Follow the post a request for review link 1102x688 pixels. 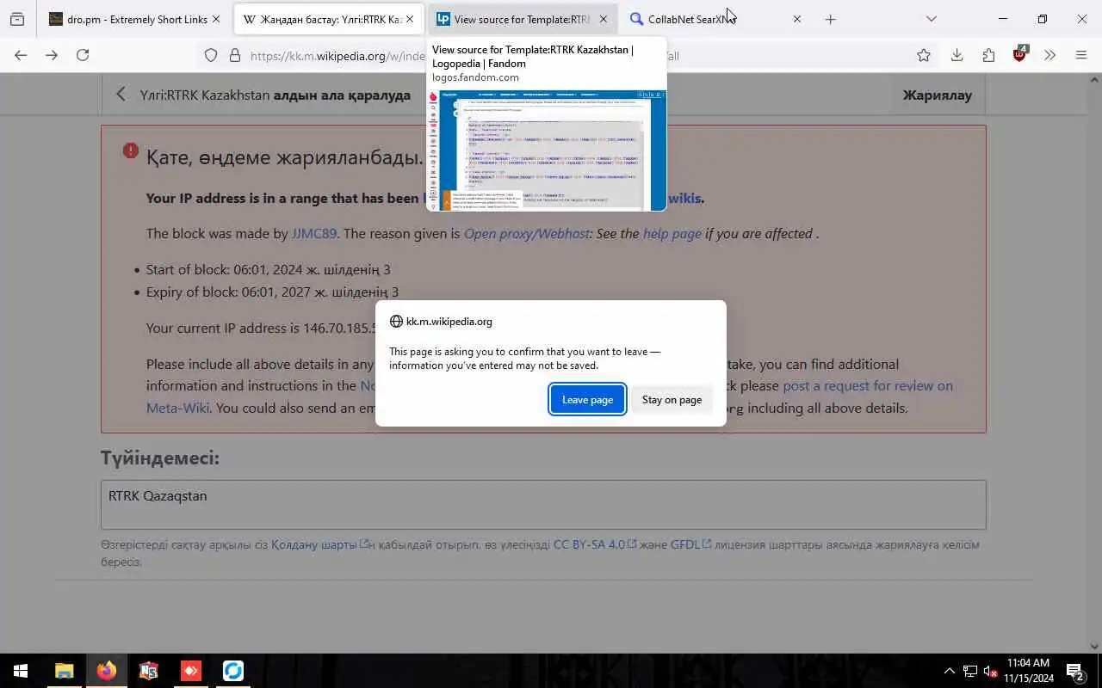click(868, 385)
